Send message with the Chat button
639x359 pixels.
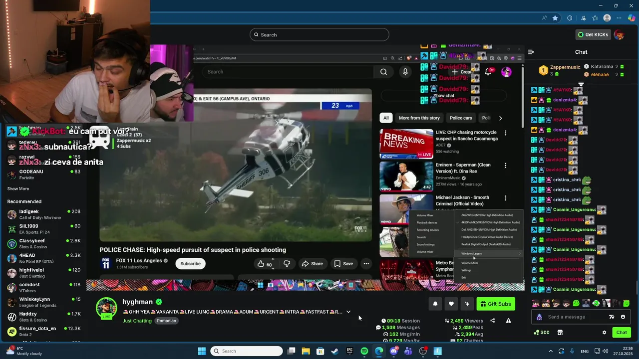[x=622, y=333]
